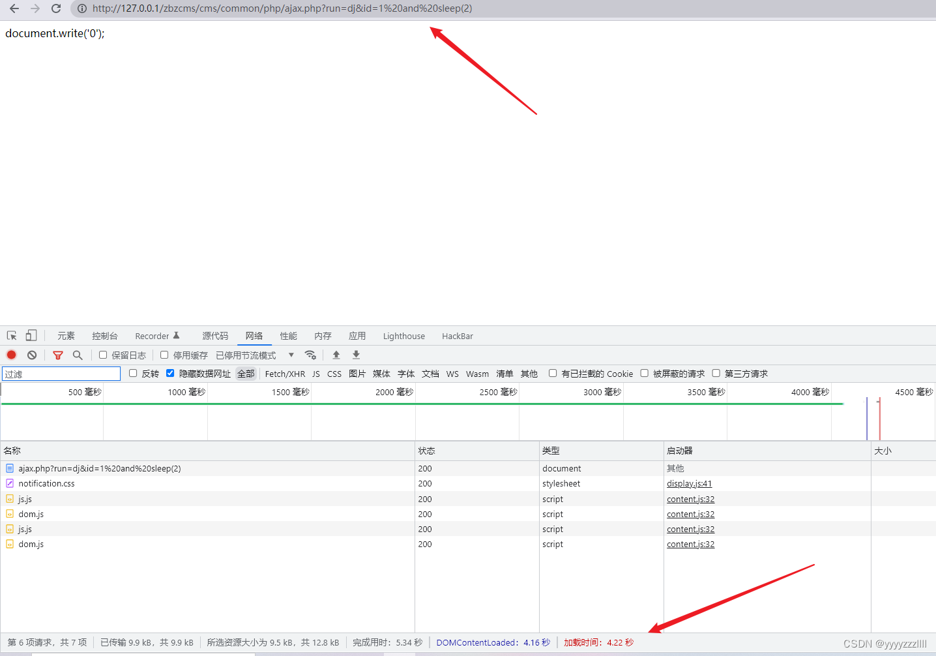Viewport: 936px width, 656px height.
Task: Enable the 保留日志 checkbox
Action: [x=103, y=355]
